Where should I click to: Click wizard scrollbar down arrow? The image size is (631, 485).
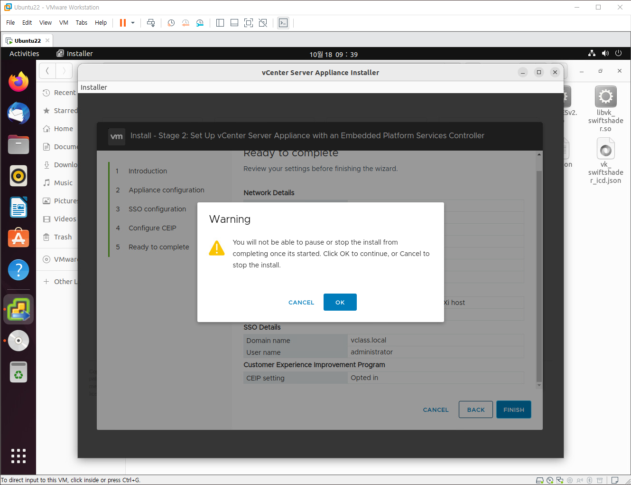pyautogui.click(x=539, y=385)
